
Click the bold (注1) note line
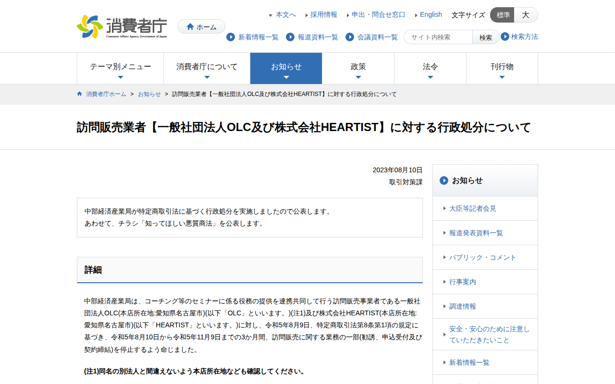coord(195,371)
